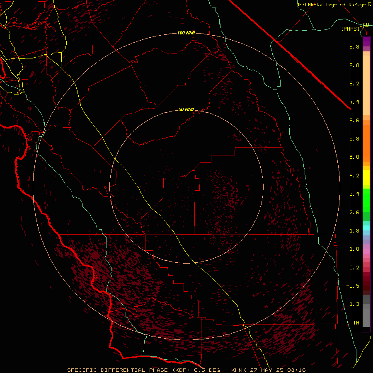This screenshot has height=373, width=373.
Task: Click the yellow swatch of the color bar
Action: (x=366, y=177)
